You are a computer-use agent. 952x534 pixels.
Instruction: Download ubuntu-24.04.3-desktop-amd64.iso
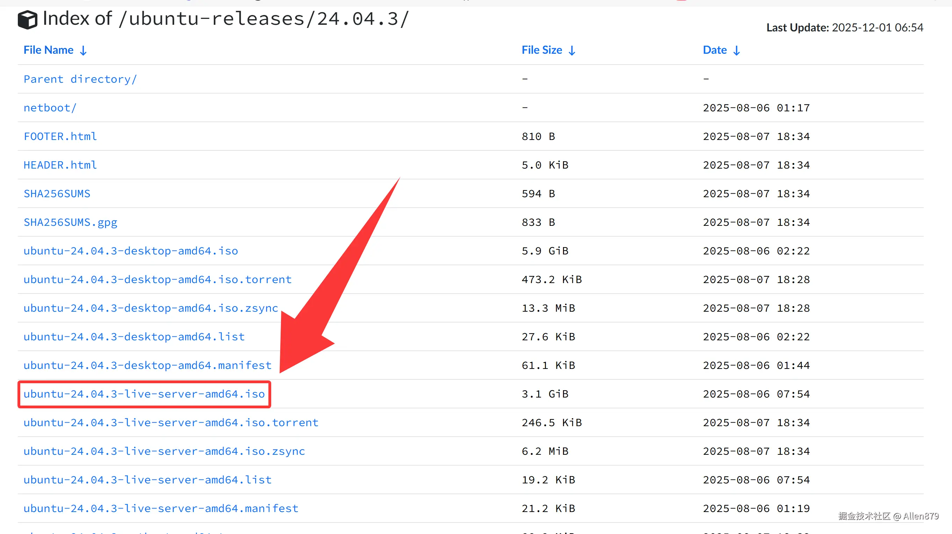(x=131, y=251)
